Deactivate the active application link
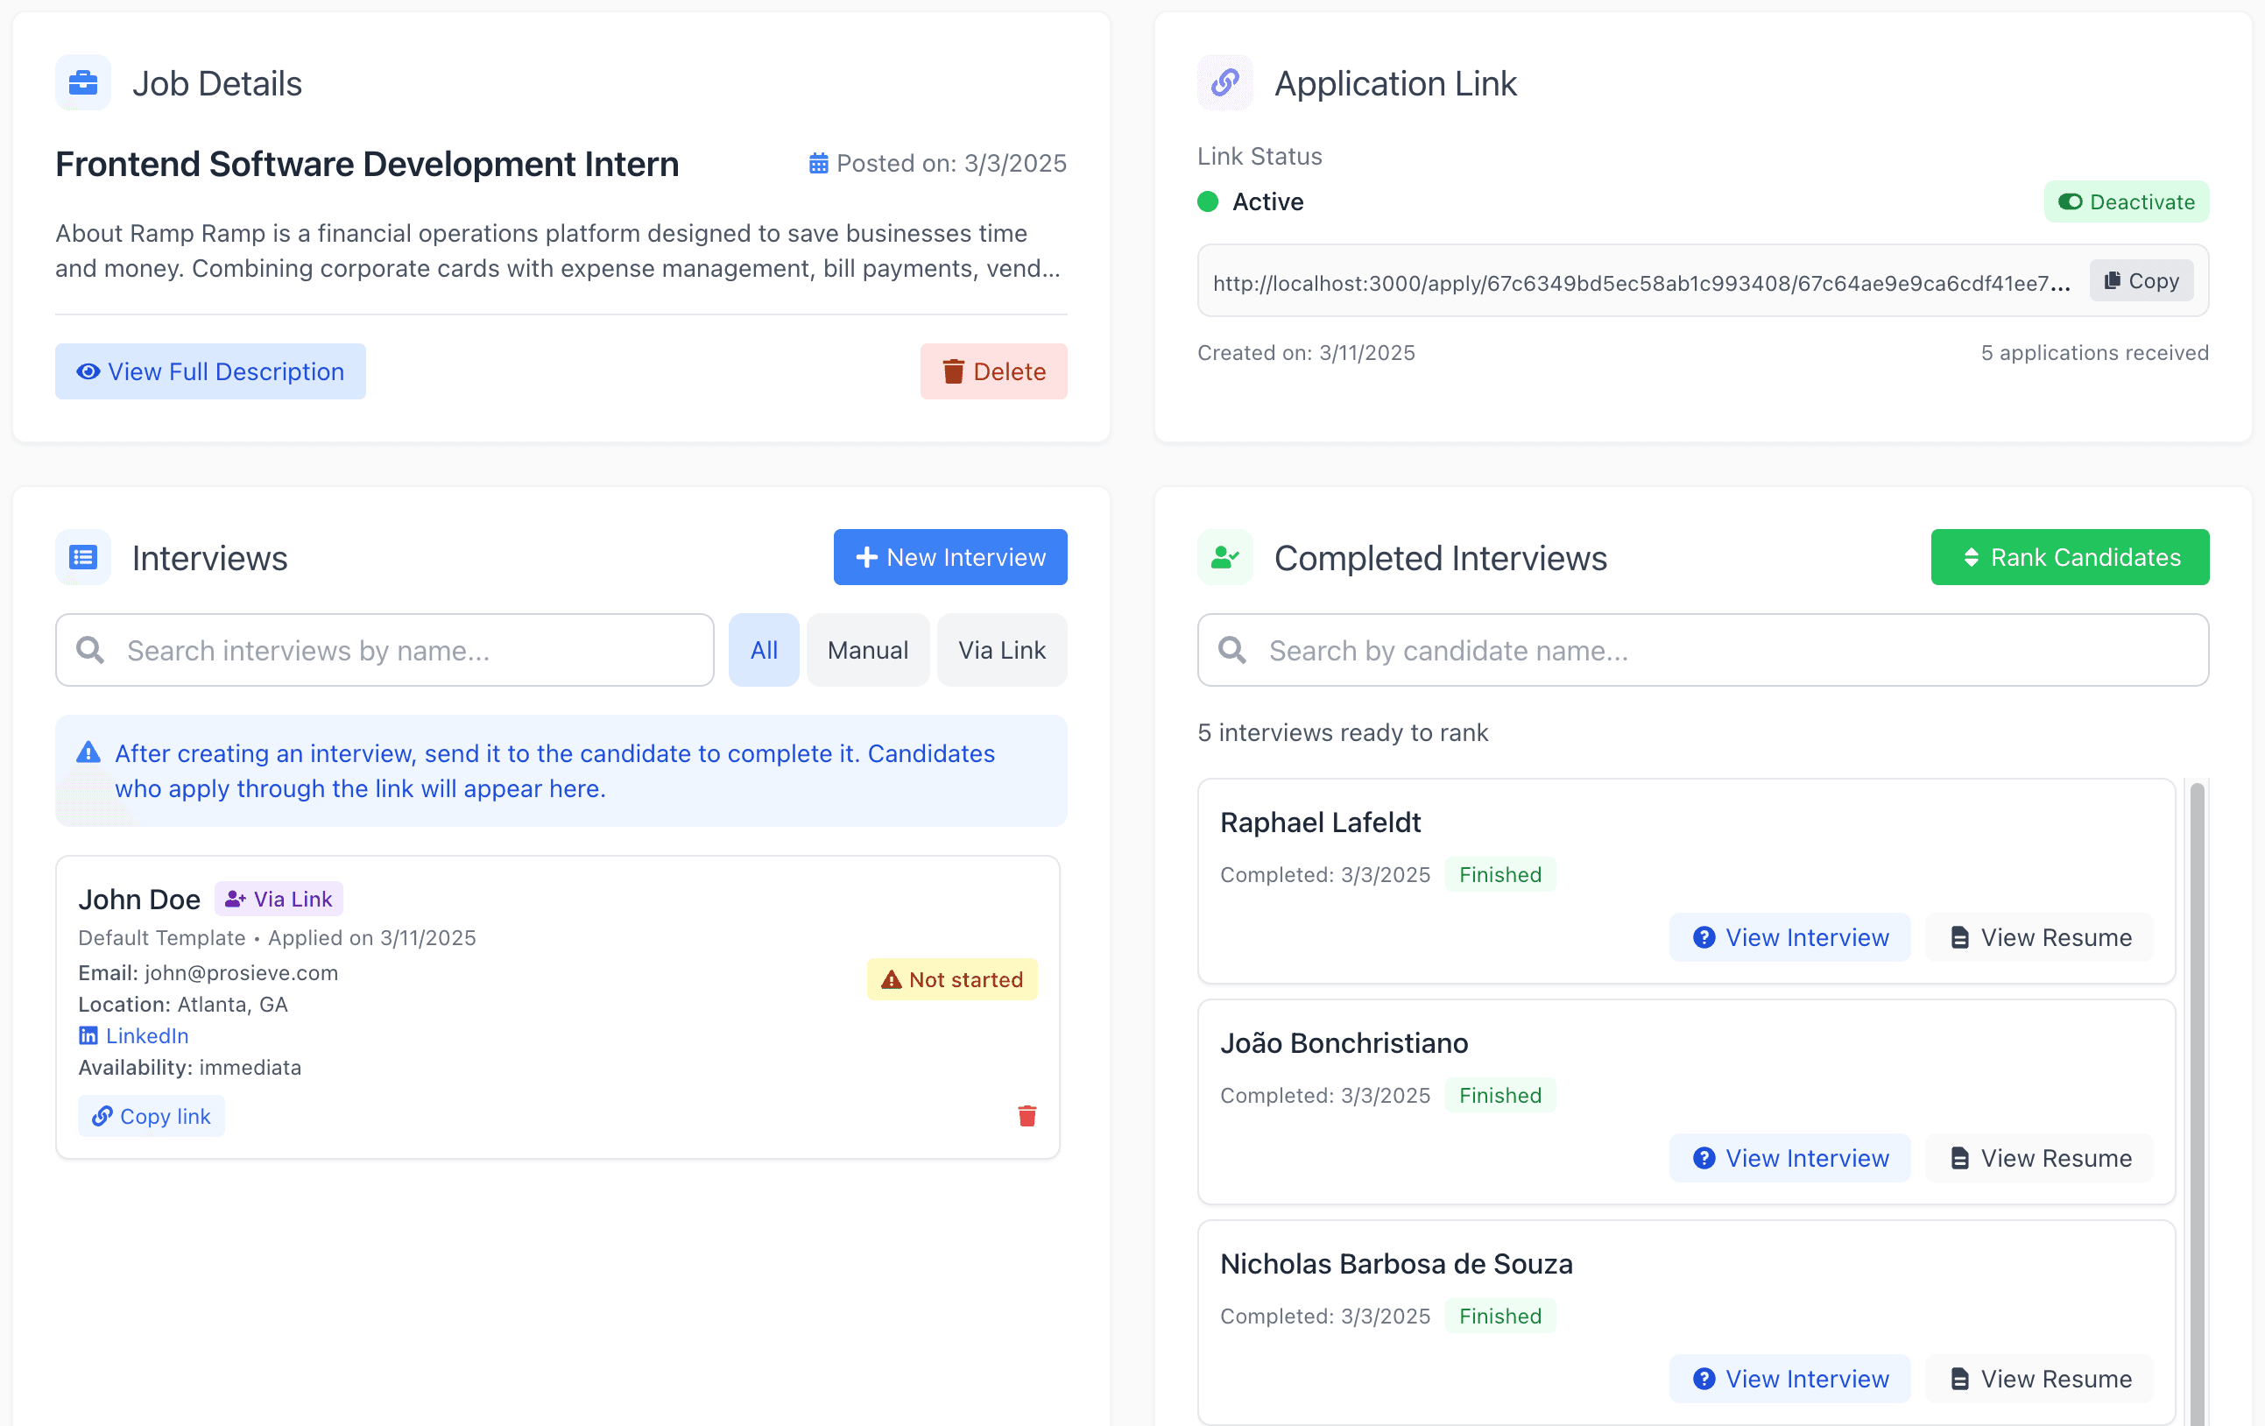The width and height of the screenshot is (2265, 1426). pyautogui.click(x=2127, y=201)
